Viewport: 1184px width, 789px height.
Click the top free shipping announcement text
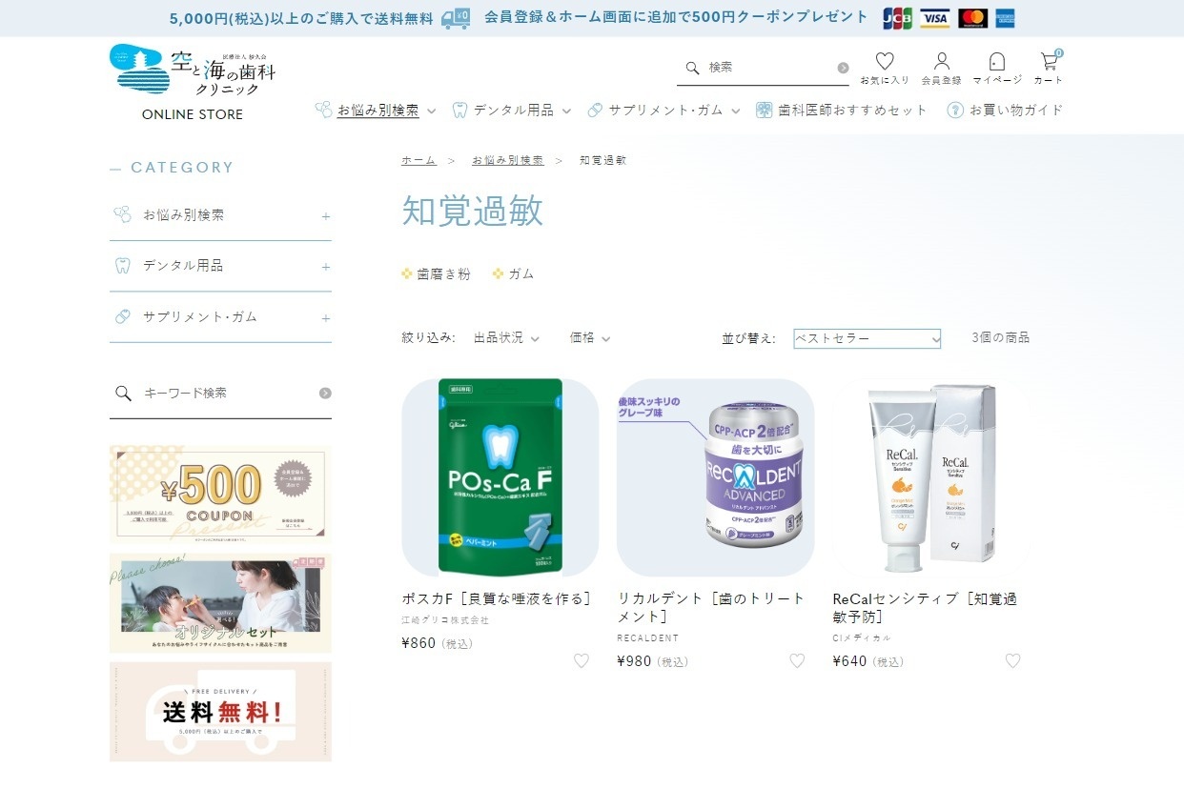pos(303,18)
